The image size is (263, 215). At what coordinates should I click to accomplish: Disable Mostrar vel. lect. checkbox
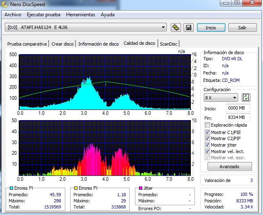[208, 151]
